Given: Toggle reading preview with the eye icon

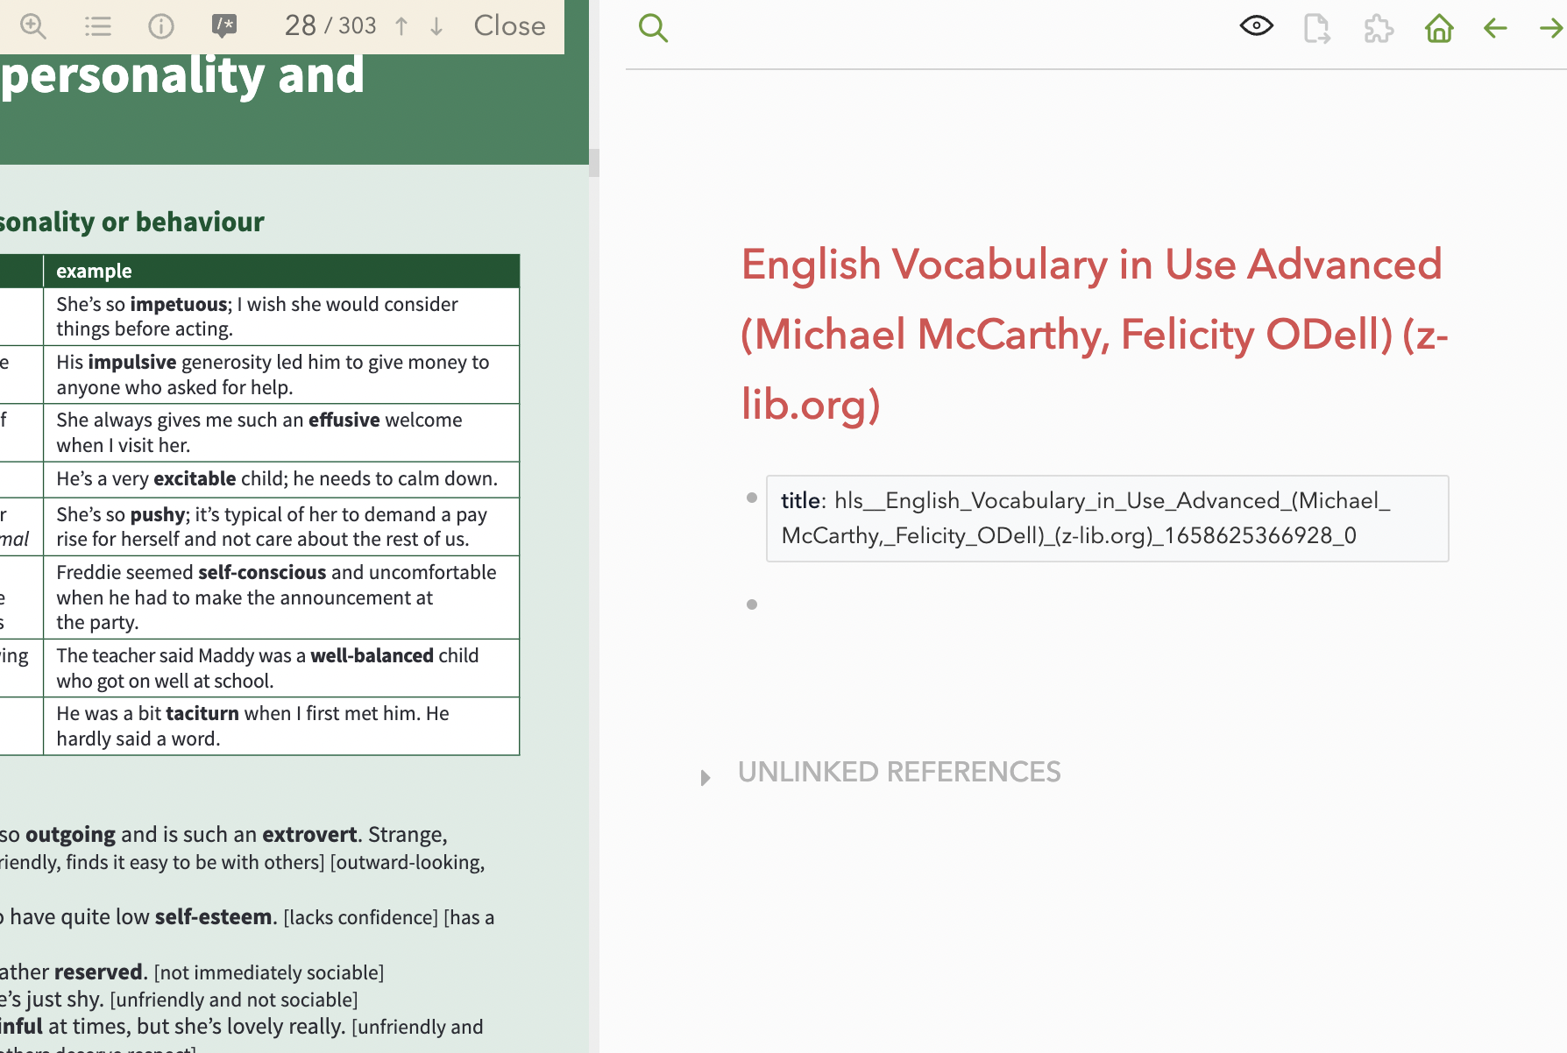Looking at the screenshot, I should [1256, 25].
